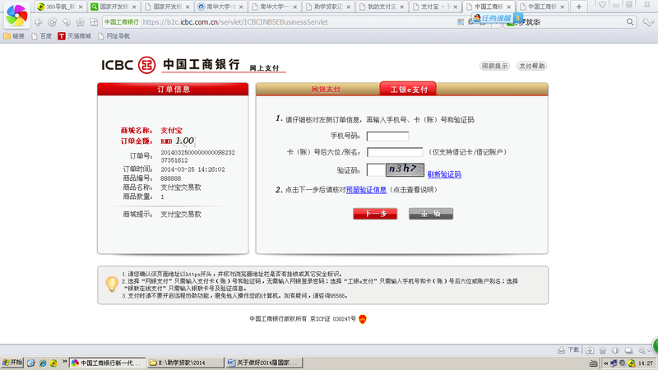The image size is (658, 370).
Task: Click the red shield icon in footer
Action: click(x=363, y=319)
